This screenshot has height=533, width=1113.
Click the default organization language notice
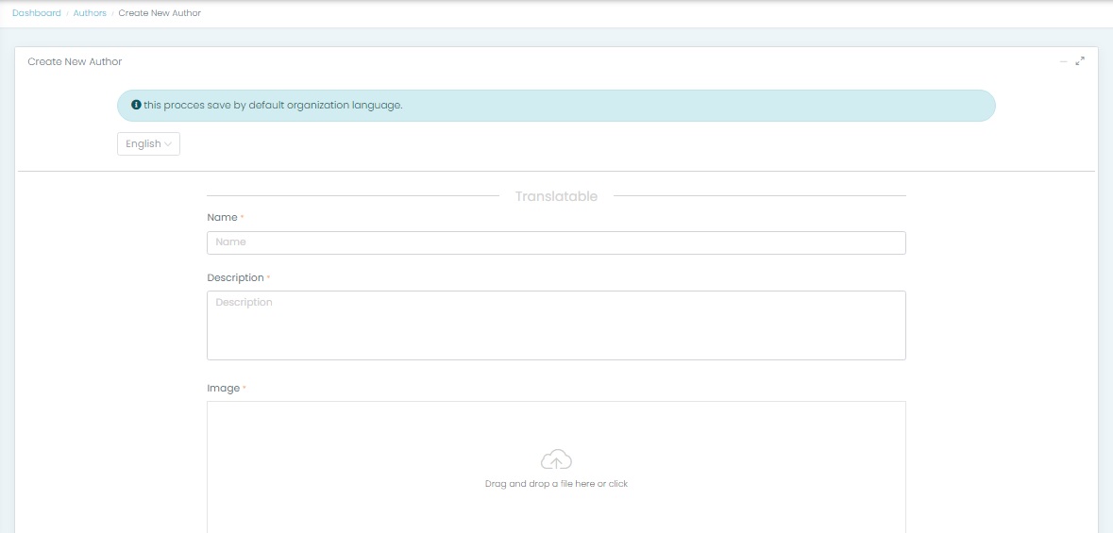(274, 105)
